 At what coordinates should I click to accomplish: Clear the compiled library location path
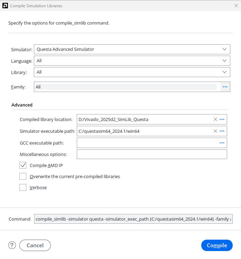pos(215,119)
